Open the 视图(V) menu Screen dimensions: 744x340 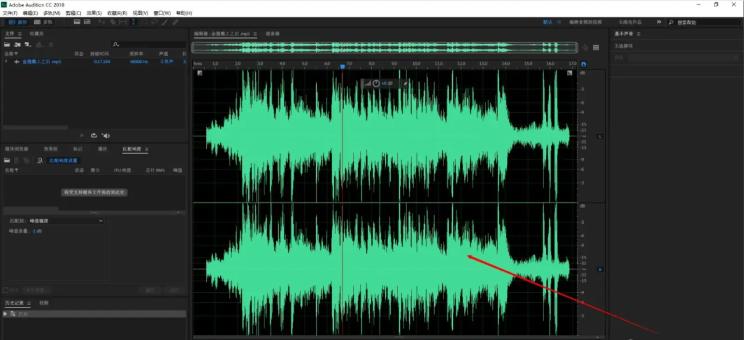coord(140,13)
